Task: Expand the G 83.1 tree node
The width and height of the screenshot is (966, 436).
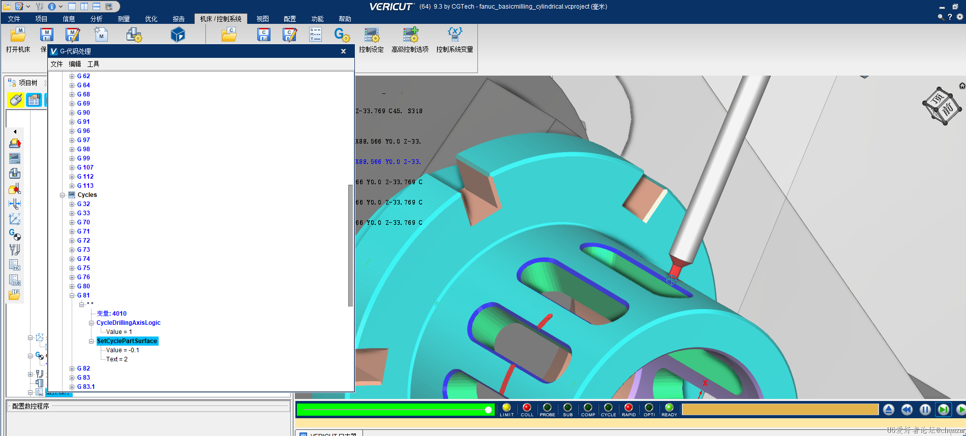Action: [72, 387]
